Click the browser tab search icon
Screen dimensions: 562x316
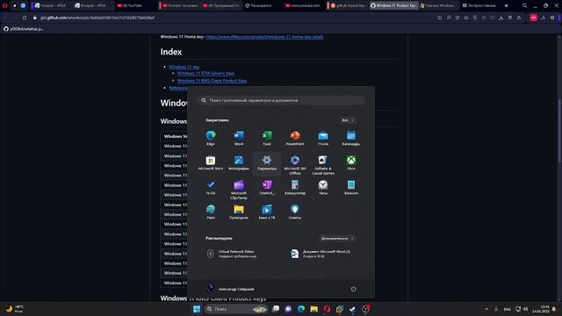click(524, 5)
